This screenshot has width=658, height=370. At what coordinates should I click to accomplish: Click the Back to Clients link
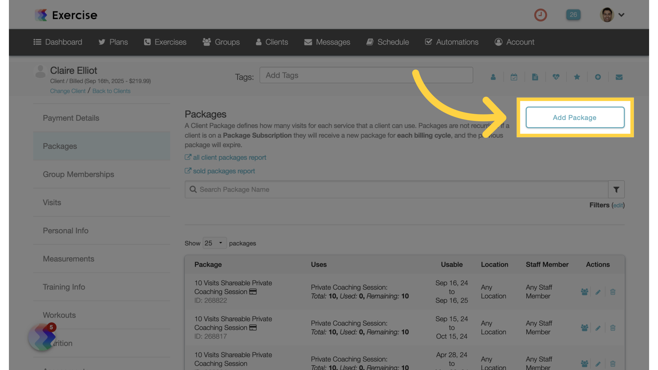(111, 91)
